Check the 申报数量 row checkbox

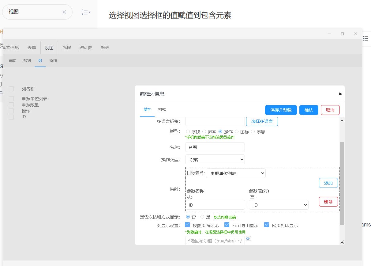[x=11, y=105]
